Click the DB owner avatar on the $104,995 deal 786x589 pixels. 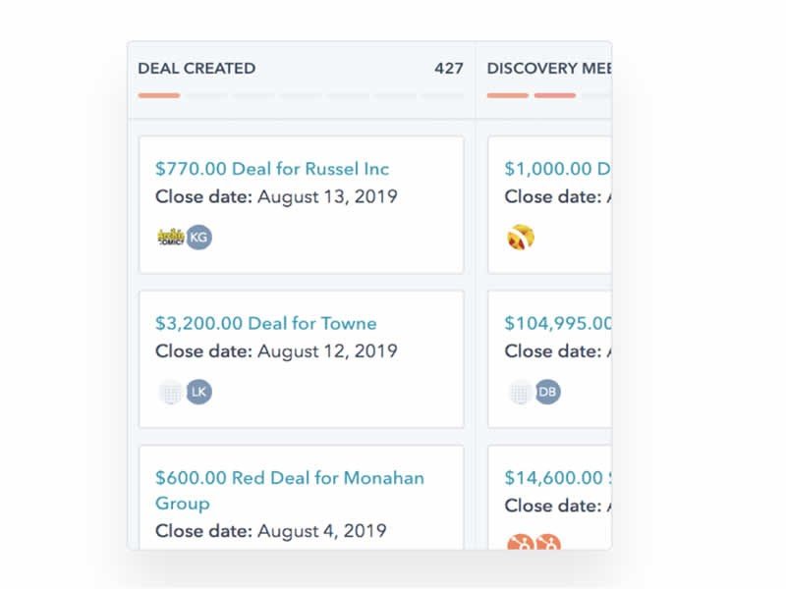pyautogui.click(x=548, y=391)
